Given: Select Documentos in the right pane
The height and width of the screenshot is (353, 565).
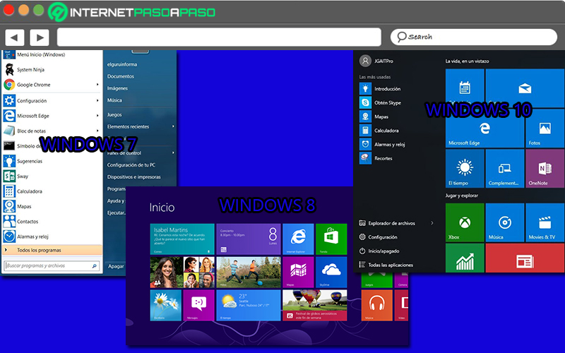Looking at the screenshot, I should (x=121, y=76).
